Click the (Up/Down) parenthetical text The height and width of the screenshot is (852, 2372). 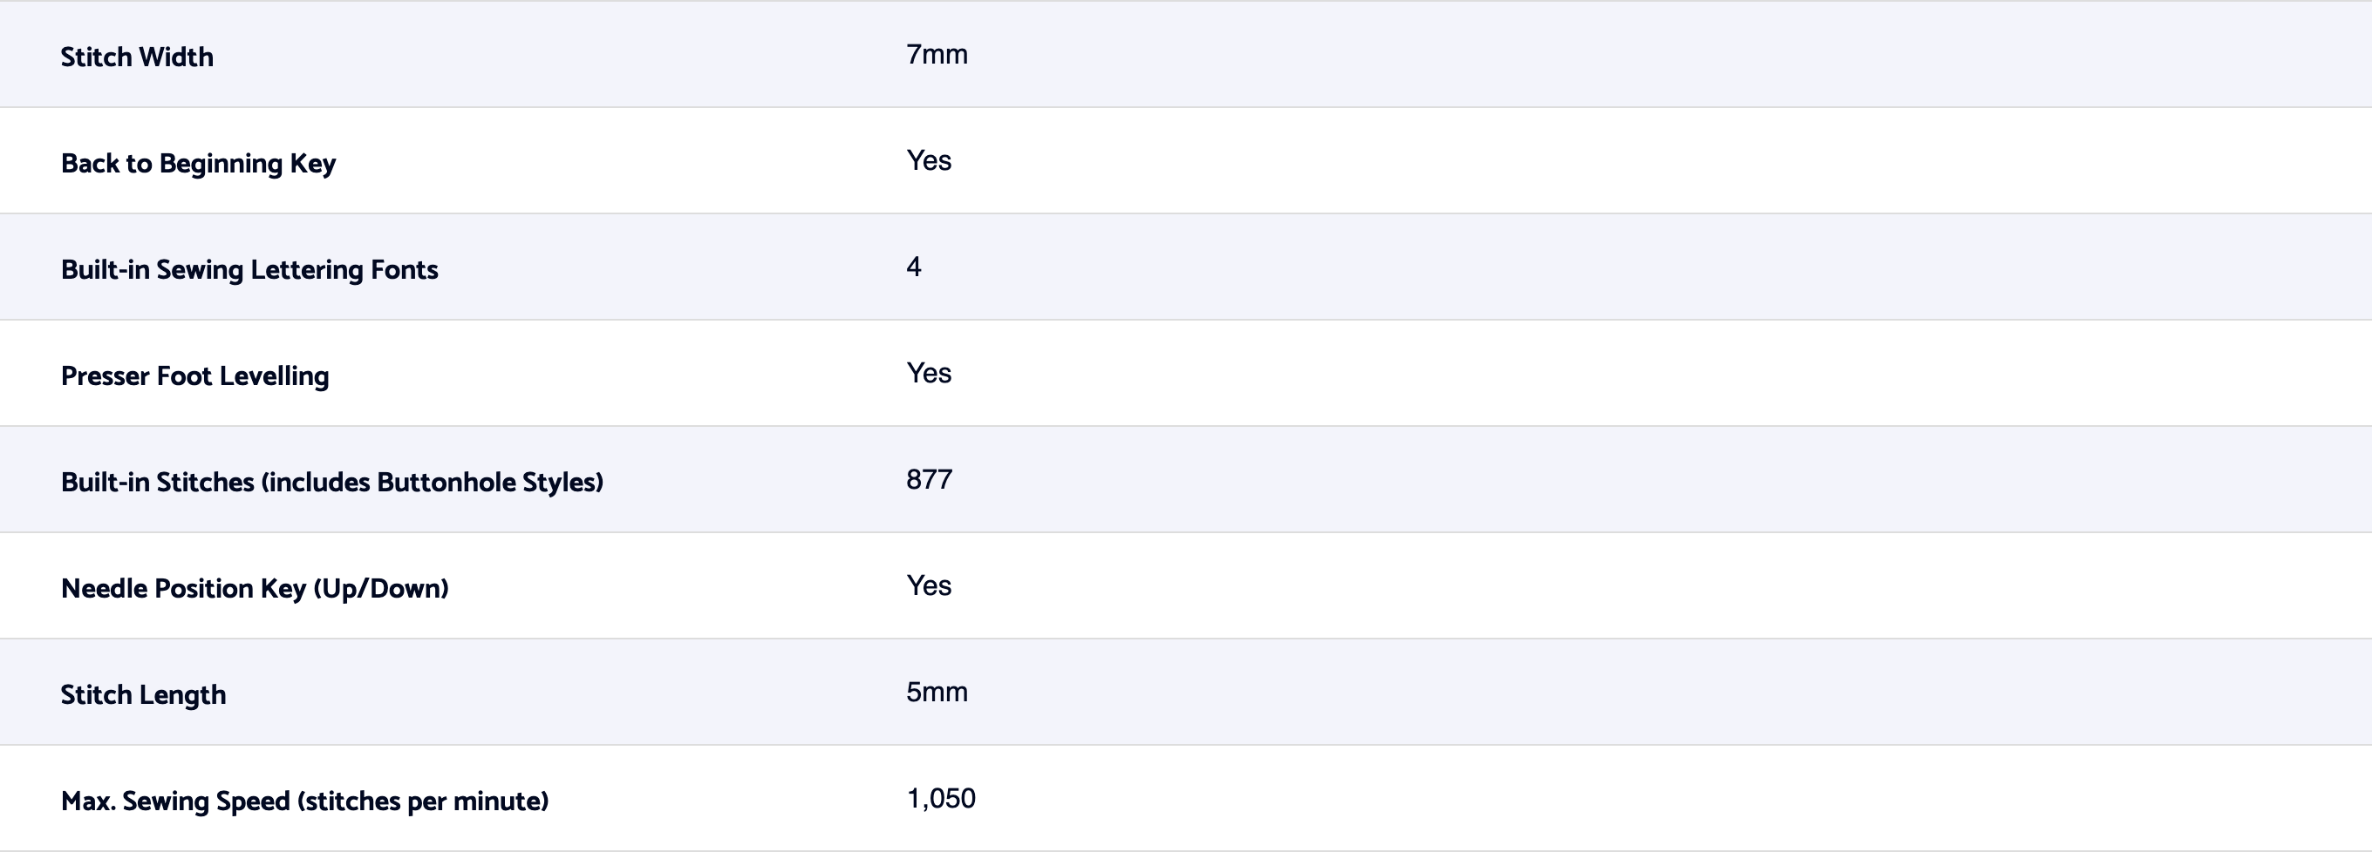(x=380, y=588)
